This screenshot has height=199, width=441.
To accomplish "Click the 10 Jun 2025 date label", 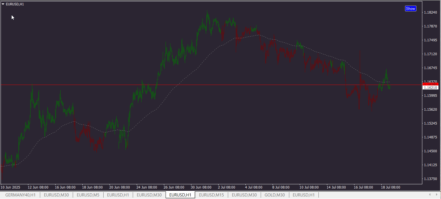I will 10,187.
